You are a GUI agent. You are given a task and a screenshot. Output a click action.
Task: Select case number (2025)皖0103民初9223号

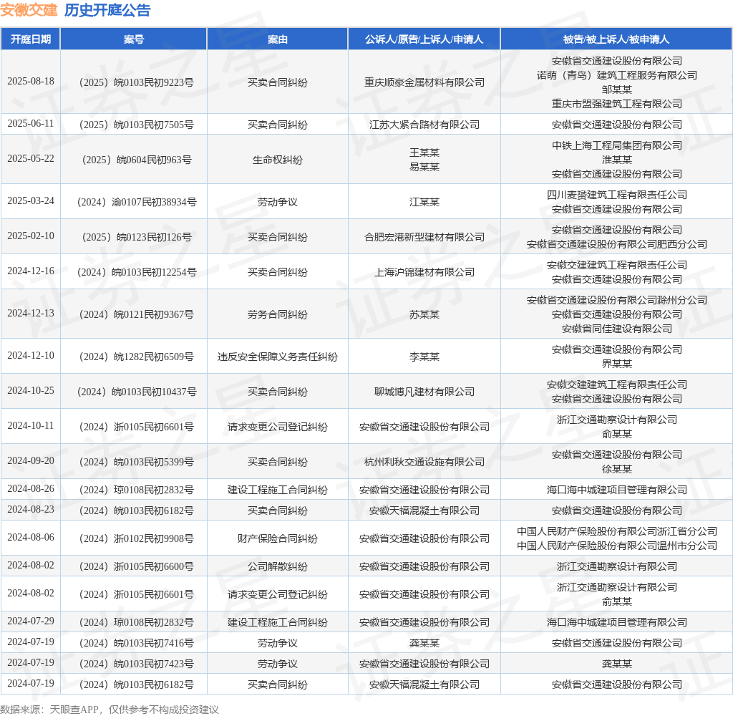134,82
